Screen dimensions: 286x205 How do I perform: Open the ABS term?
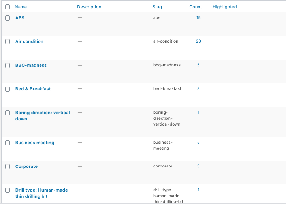20,18
